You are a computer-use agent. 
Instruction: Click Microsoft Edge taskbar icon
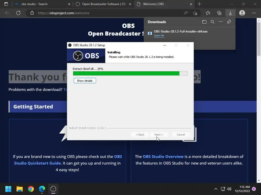click(42, 189)
